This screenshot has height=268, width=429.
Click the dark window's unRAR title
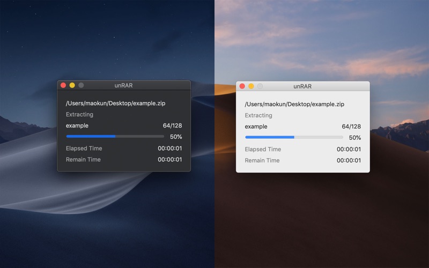tap(124, 85)
